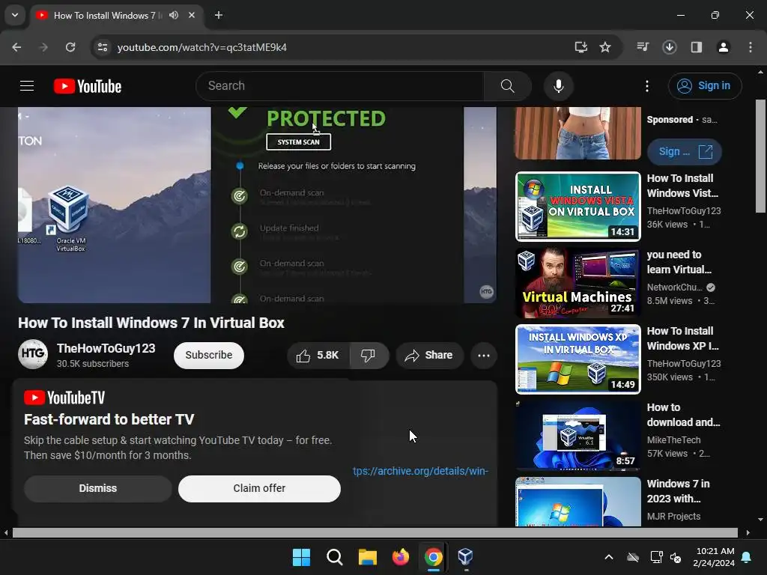This screenshot has width=767, height=575.
Task: Start voice search with microphone
Action: (558, 86)
